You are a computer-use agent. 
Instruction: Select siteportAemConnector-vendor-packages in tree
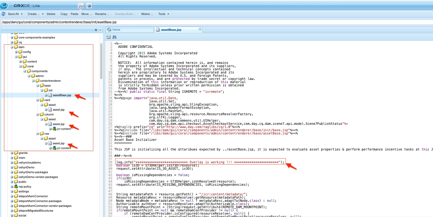(x=45, y=206)
